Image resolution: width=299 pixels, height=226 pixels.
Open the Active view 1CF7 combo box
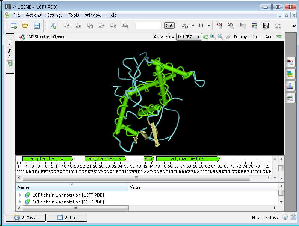189,37
